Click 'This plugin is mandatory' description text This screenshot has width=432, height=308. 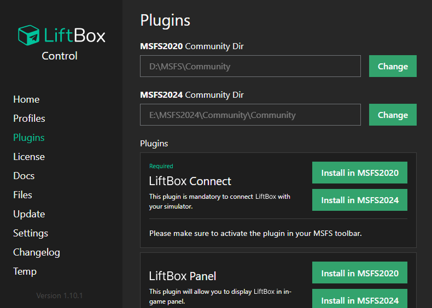click(220, 202)
